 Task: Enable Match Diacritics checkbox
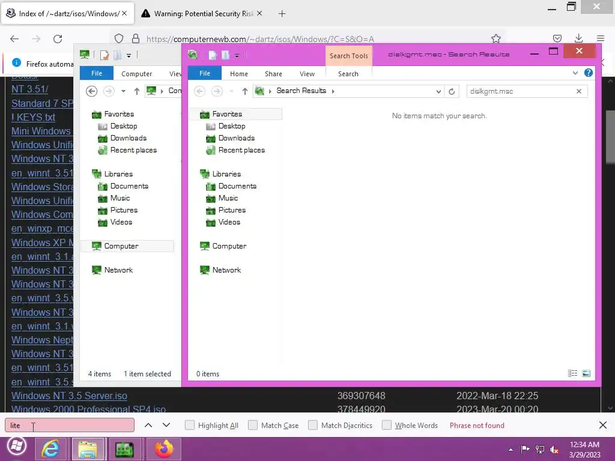point(312,425)
